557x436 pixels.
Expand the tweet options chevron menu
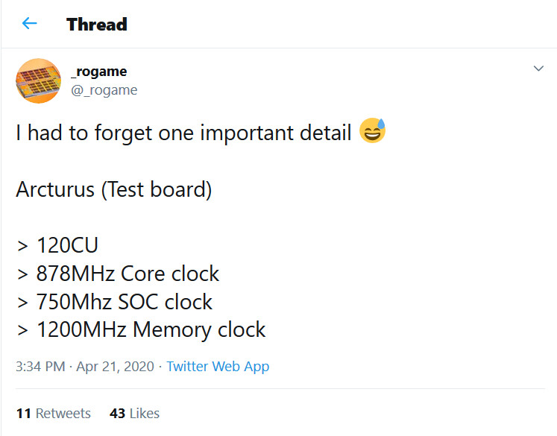538,69
